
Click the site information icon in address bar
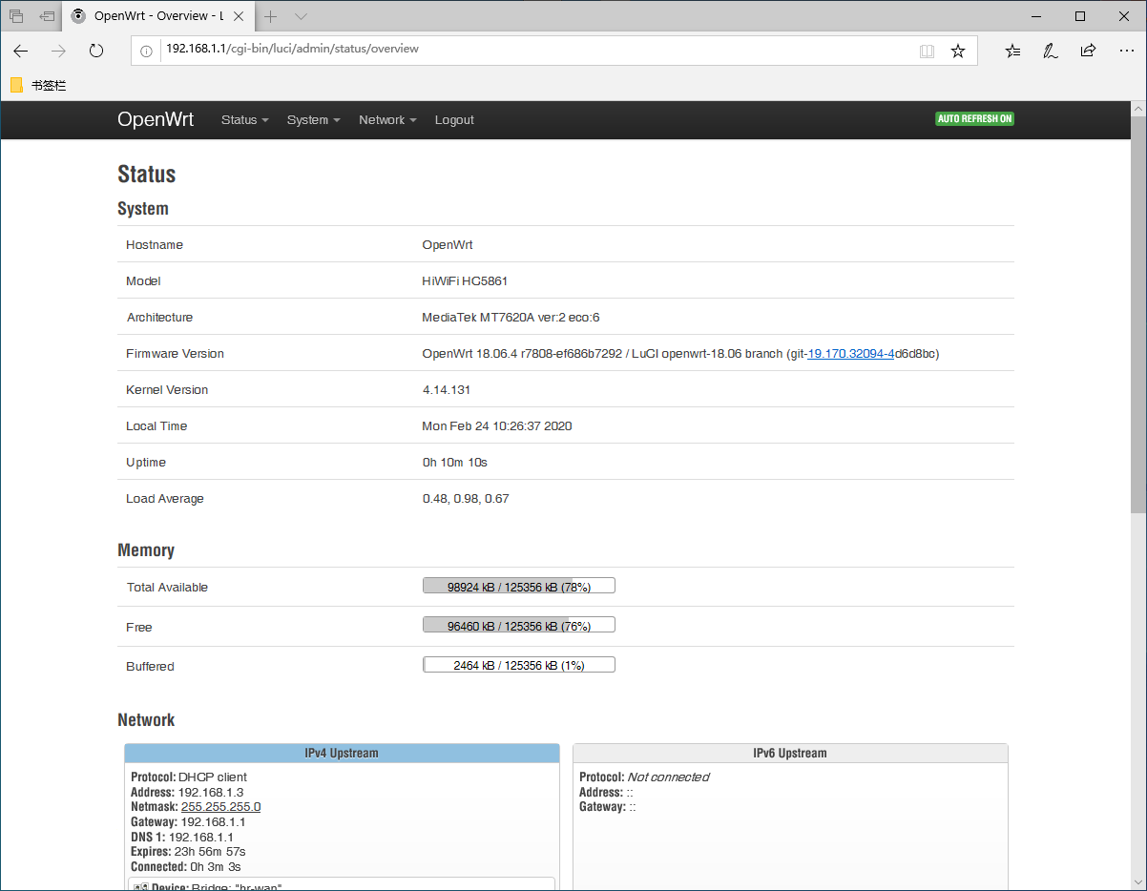point(146,51)
